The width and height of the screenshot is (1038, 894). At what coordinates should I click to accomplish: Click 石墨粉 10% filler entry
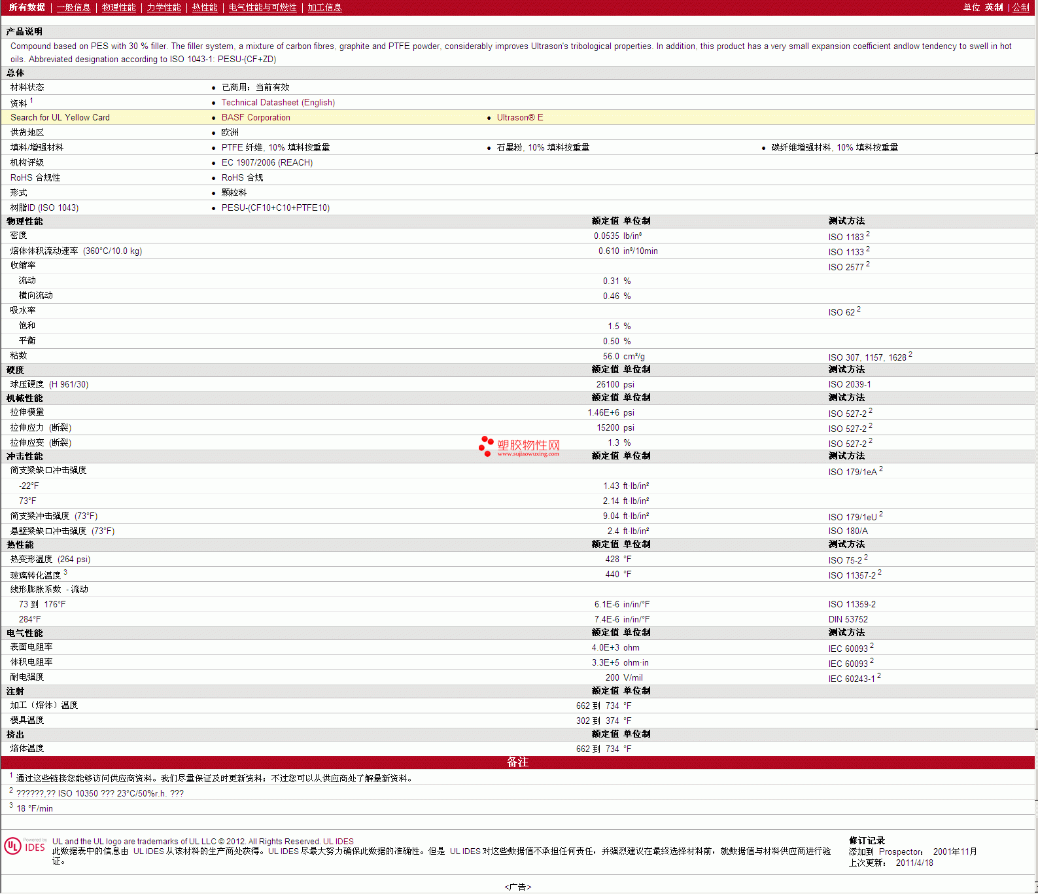543,148
